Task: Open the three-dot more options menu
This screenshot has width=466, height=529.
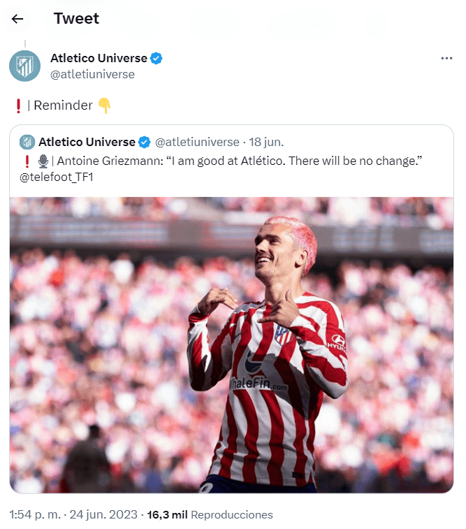Action: coord(446,59)
